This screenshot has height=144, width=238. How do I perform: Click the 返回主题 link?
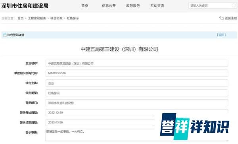(x=231, y=18)
